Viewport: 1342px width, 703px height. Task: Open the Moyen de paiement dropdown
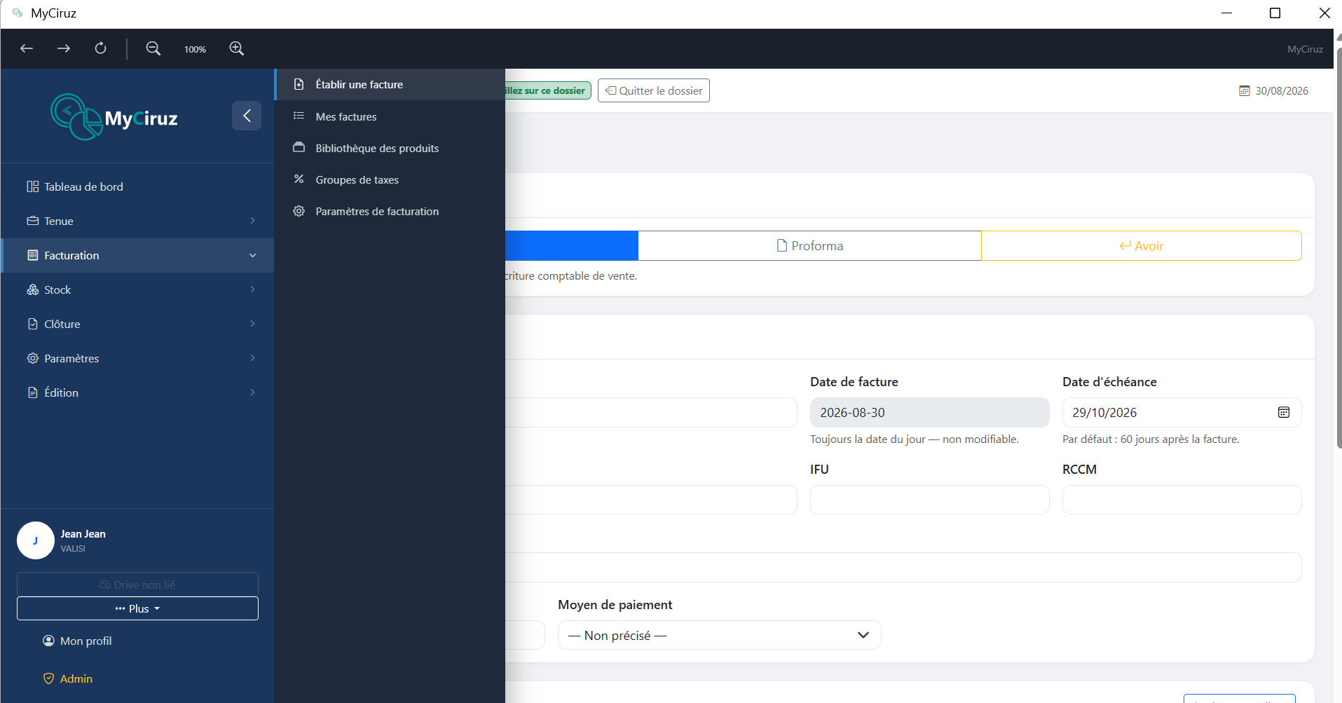point(720,635)
